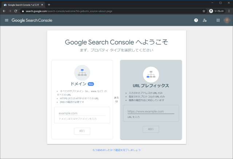Viewport: 233px width, 159px height.
Task: Focus the example.com domain input field
Action: [x=82, y=113]
